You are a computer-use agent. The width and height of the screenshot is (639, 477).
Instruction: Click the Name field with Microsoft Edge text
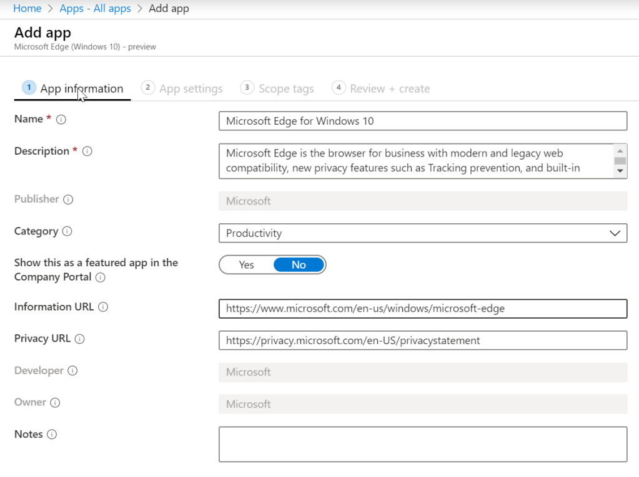[x=422, y=121]
